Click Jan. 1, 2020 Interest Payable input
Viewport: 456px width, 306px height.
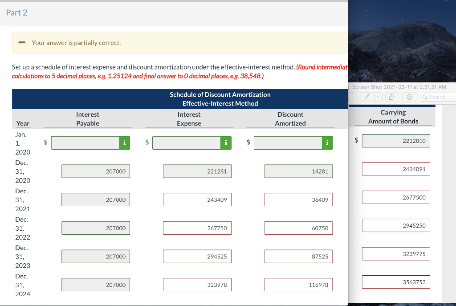85,143
